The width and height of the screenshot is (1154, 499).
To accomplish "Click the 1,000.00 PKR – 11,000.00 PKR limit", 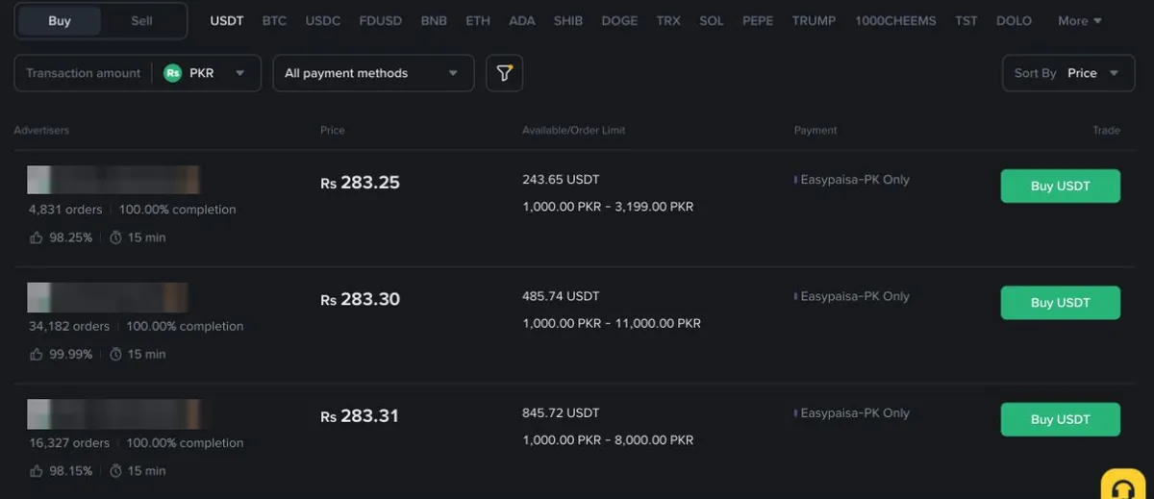I will [612, 323].
